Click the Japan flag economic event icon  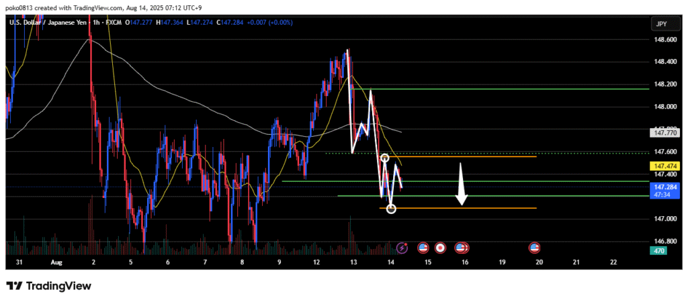(441, 248)
